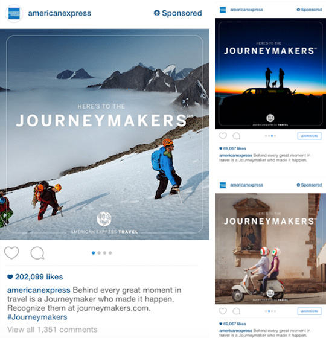Tap comment bubble under scooter couple post
Screen dimensions: 326x338
point(237,311)
